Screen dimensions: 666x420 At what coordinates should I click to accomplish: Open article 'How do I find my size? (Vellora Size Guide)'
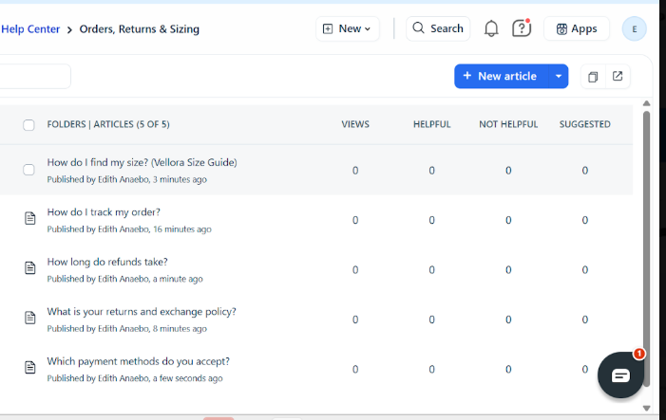click(142, 162)
